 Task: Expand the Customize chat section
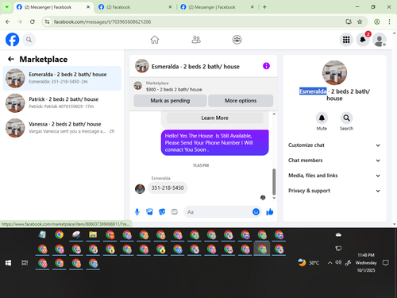pyautogui.click(x=334, y=145)
